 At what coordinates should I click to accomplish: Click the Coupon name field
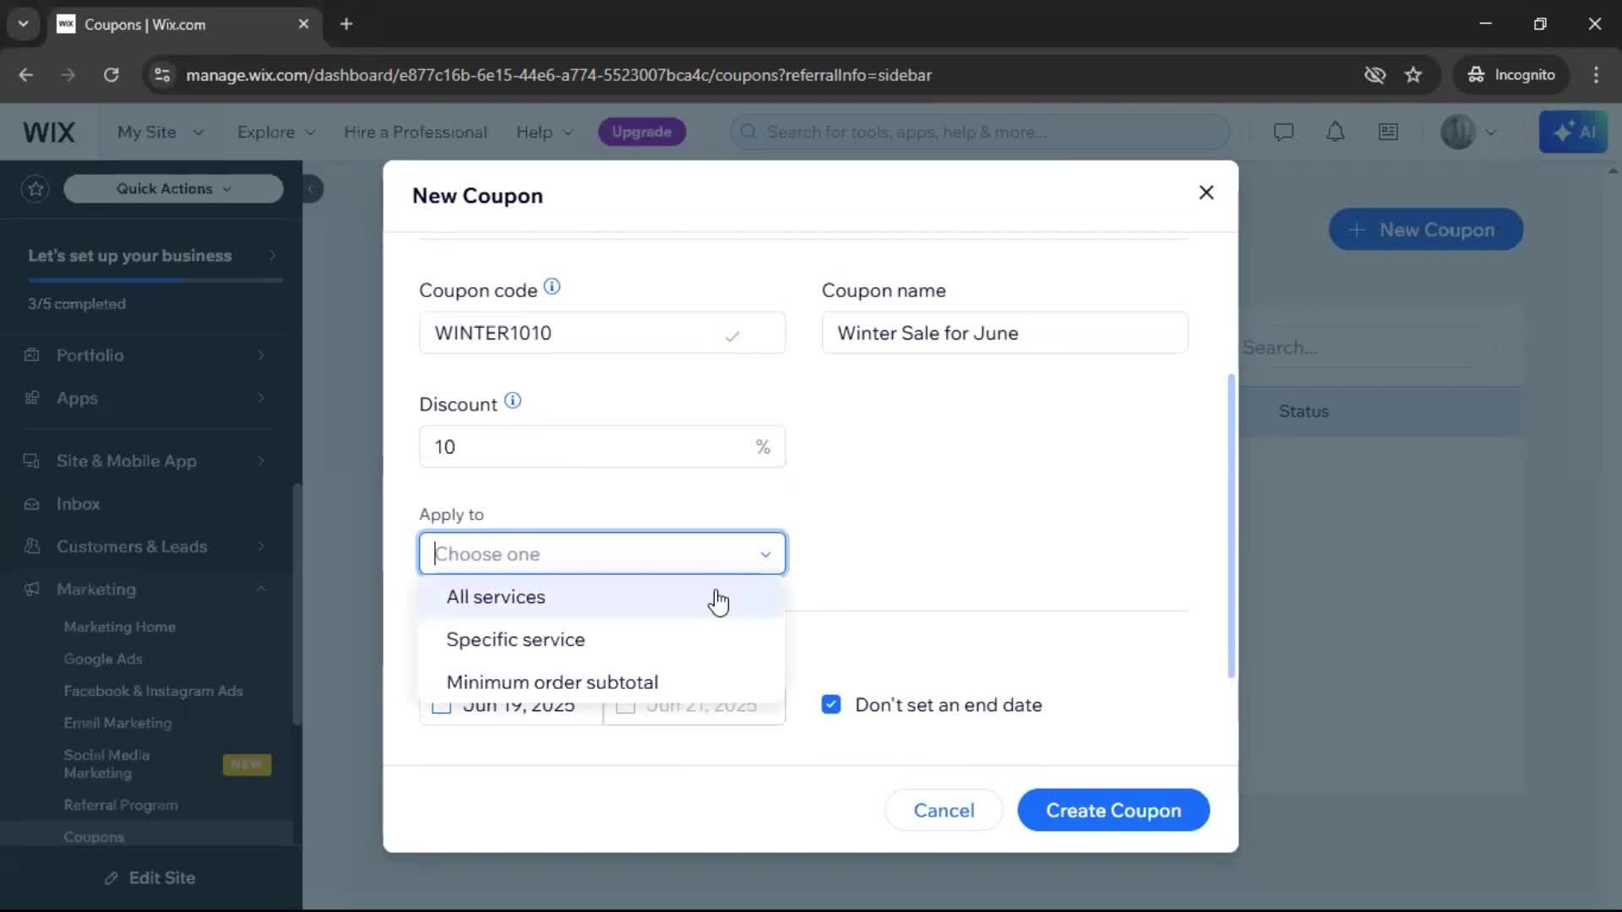click(x=1005, y=333)
